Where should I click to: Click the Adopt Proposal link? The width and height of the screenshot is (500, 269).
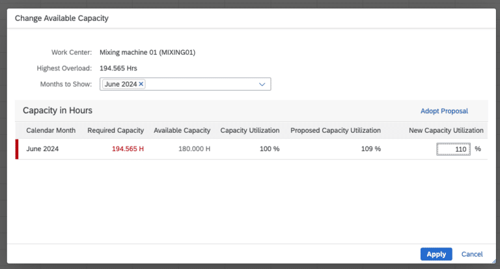tap(444, 111)
